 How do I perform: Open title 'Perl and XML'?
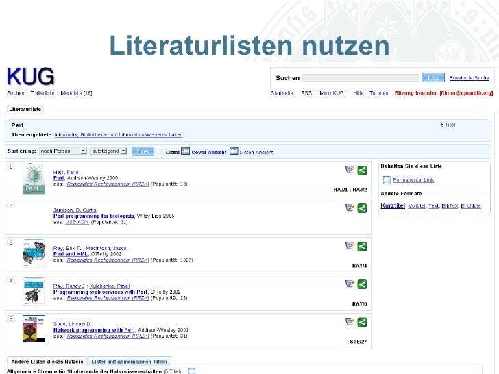(70, 254)
